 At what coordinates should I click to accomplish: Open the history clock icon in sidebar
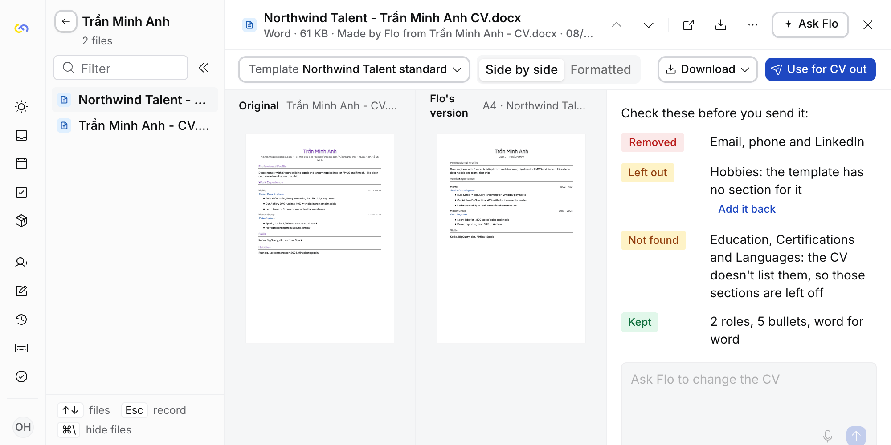pos(21,320)
